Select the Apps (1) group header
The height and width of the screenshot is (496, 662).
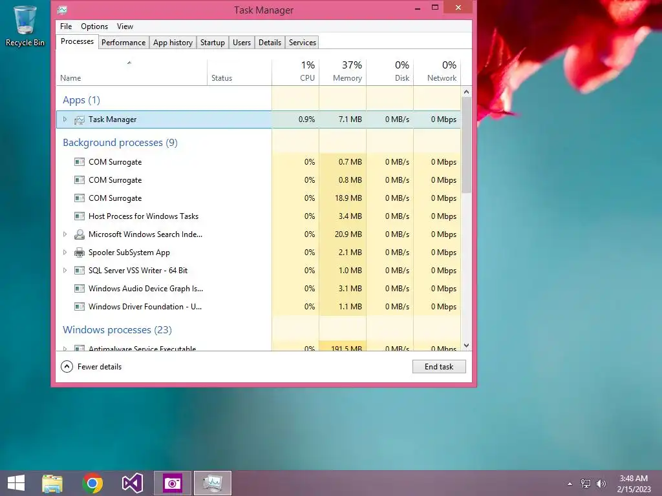click(x=81, y=100)
